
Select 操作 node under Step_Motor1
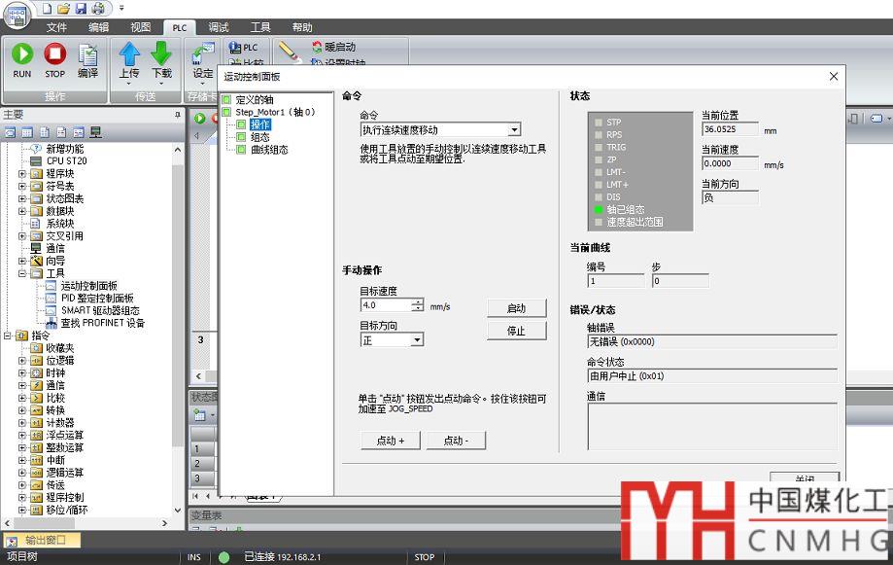coord(260,124)
